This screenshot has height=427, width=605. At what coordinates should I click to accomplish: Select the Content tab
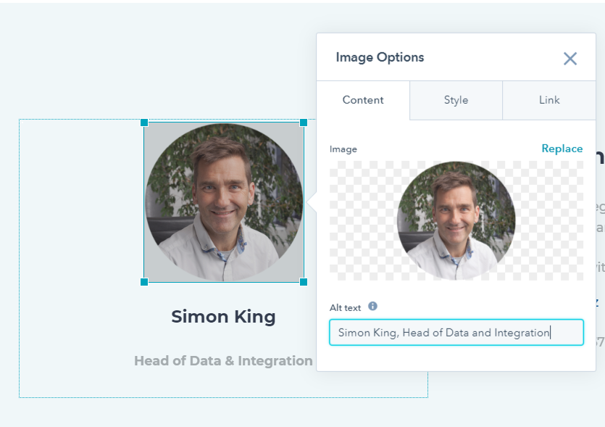[363, 100]
